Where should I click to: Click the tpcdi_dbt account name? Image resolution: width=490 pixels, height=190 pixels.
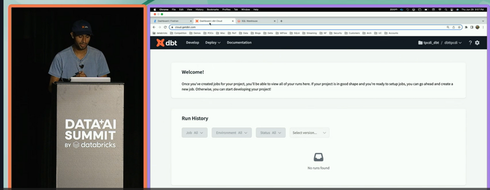(x=428, y=42)
